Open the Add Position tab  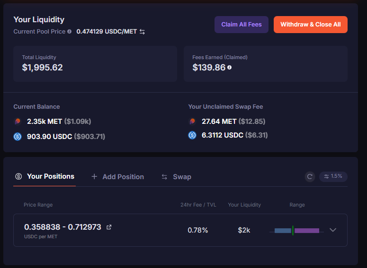tap(117, 177)
